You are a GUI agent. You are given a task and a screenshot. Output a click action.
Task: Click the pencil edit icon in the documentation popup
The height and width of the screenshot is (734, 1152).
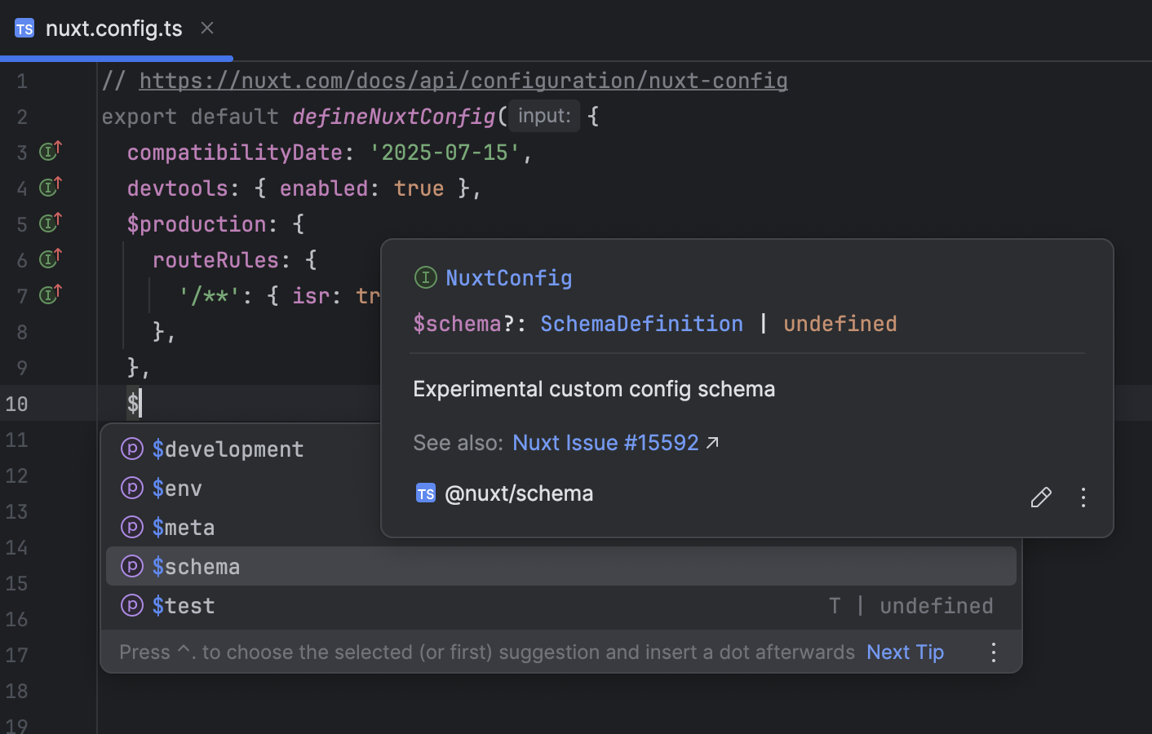coord(1041,497)
